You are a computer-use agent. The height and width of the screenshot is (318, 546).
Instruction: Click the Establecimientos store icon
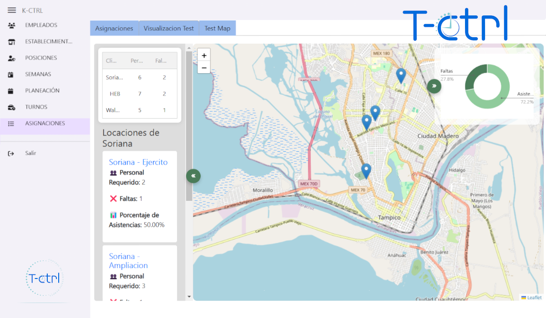pos(12,42)
